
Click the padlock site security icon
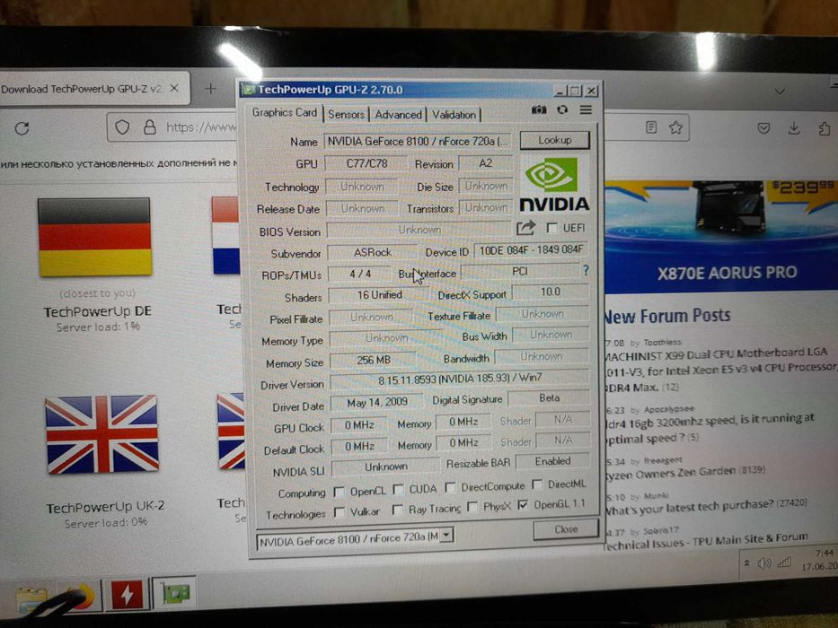click(150, 127)
